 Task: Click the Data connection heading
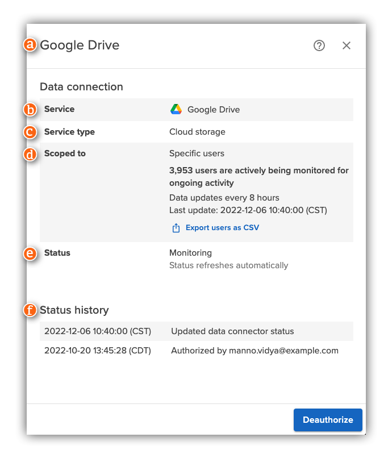point(81,87)
